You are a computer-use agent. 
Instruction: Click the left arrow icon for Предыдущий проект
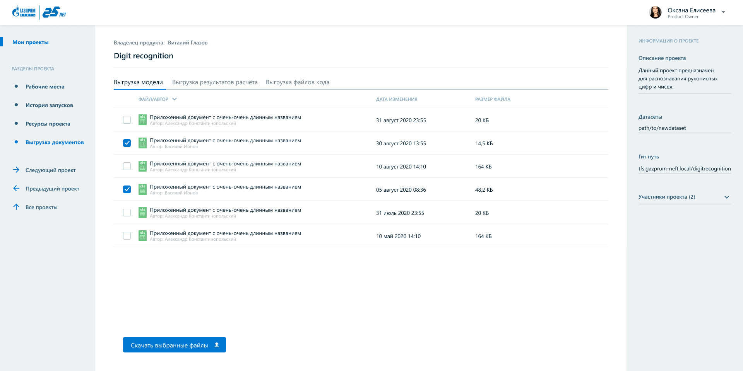point(16,189)
